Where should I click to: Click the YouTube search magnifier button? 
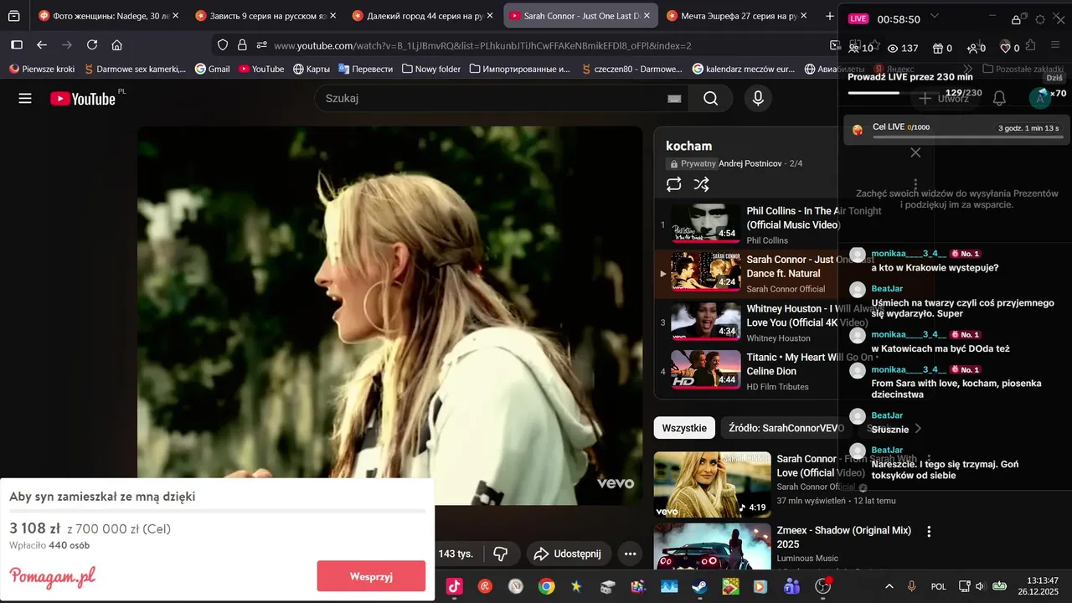pos(711,99)
